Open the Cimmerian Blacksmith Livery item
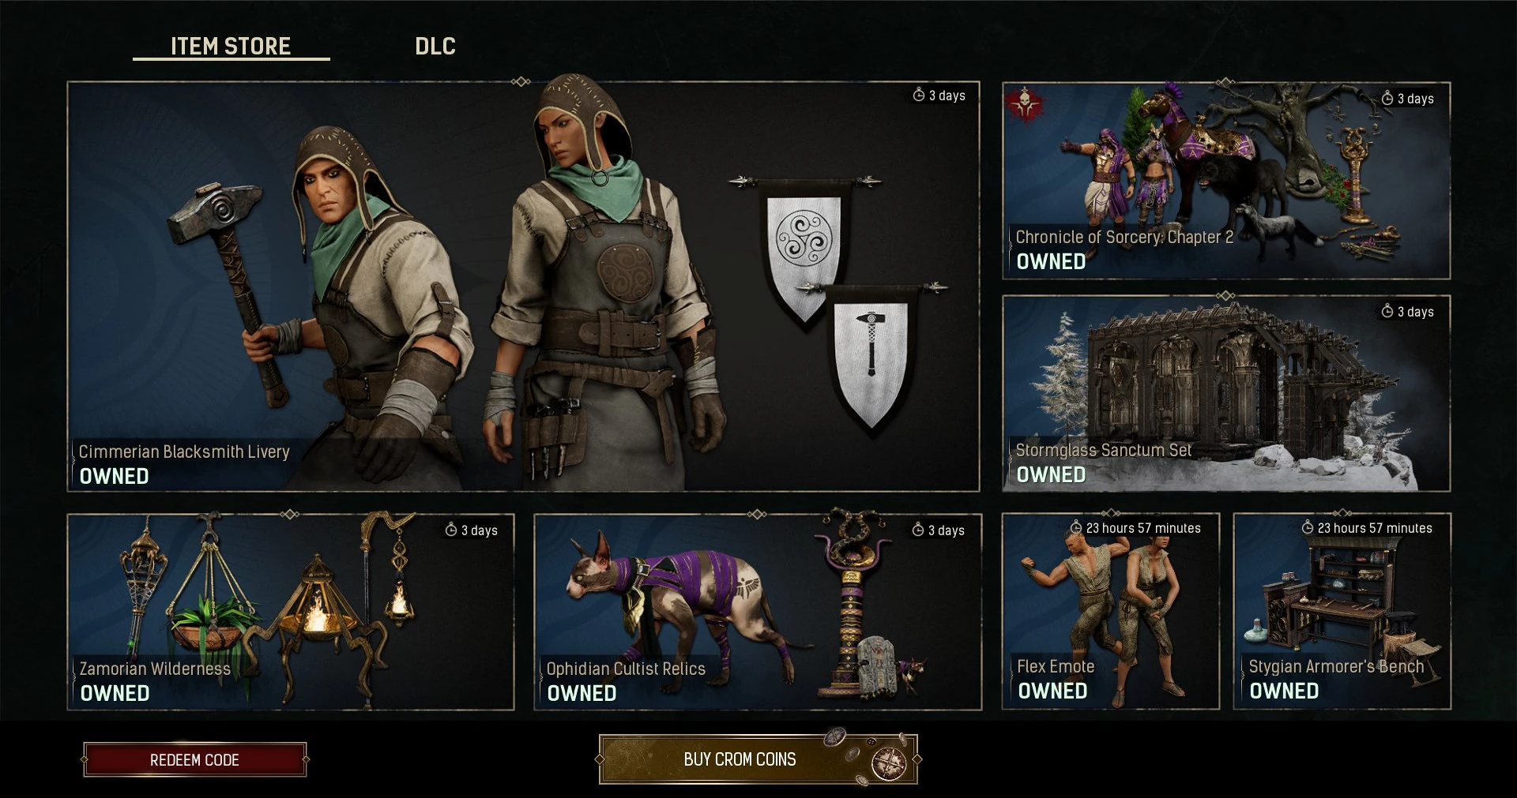1517x798 pixels. [x=523, y=287]
